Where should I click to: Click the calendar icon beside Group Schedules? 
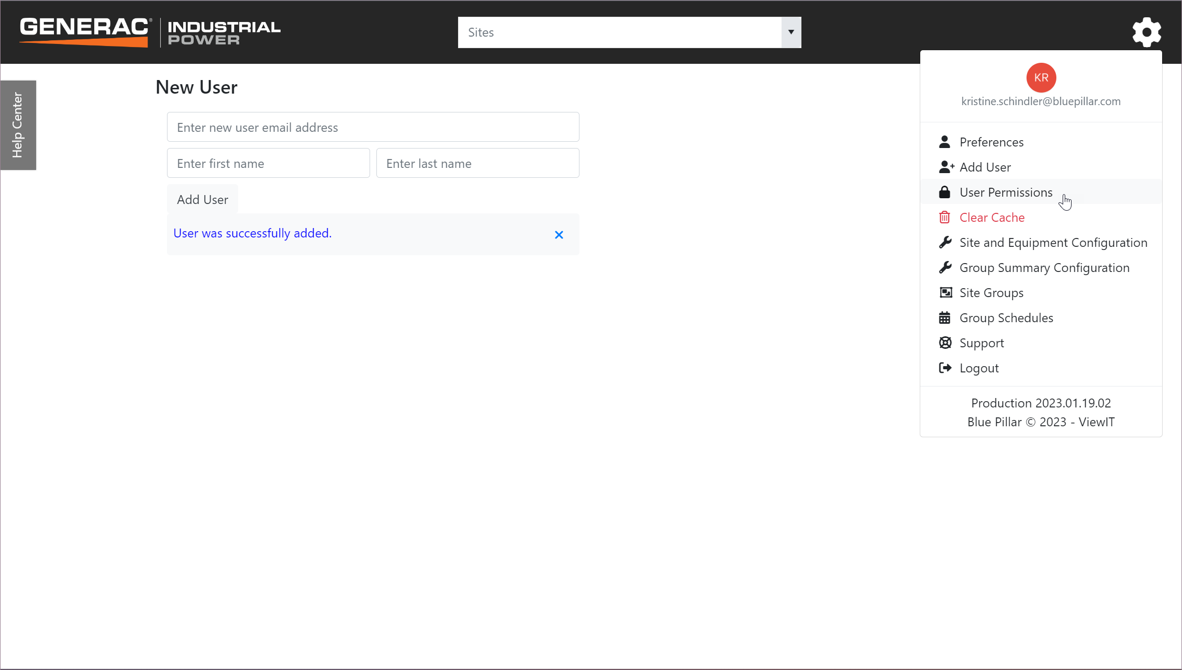click(x=944, y=318)
